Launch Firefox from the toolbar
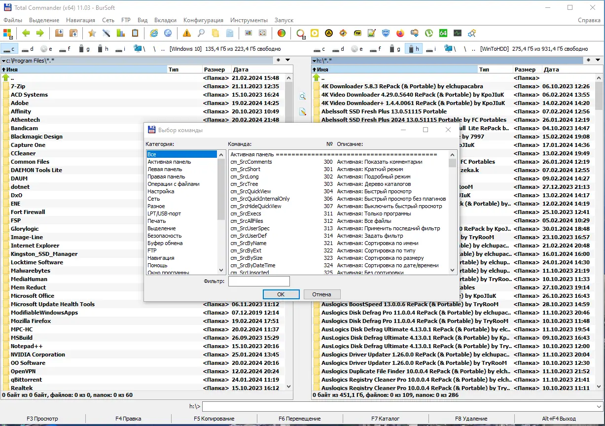This screenshot has height=426, width=605. 400,33
